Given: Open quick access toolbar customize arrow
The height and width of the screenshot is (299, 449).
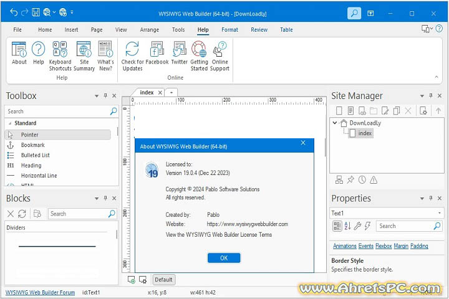Looking at the screenshot, I should 72,12.
